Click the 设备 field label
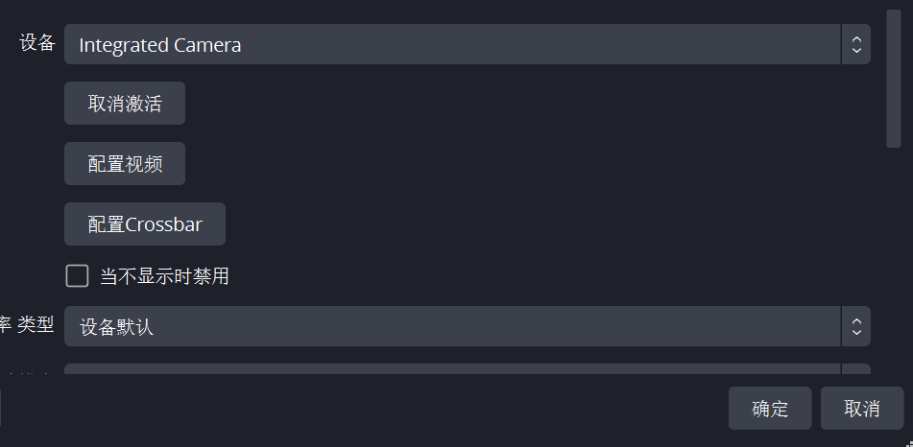 pyautogui.click(x=37, y=43)
